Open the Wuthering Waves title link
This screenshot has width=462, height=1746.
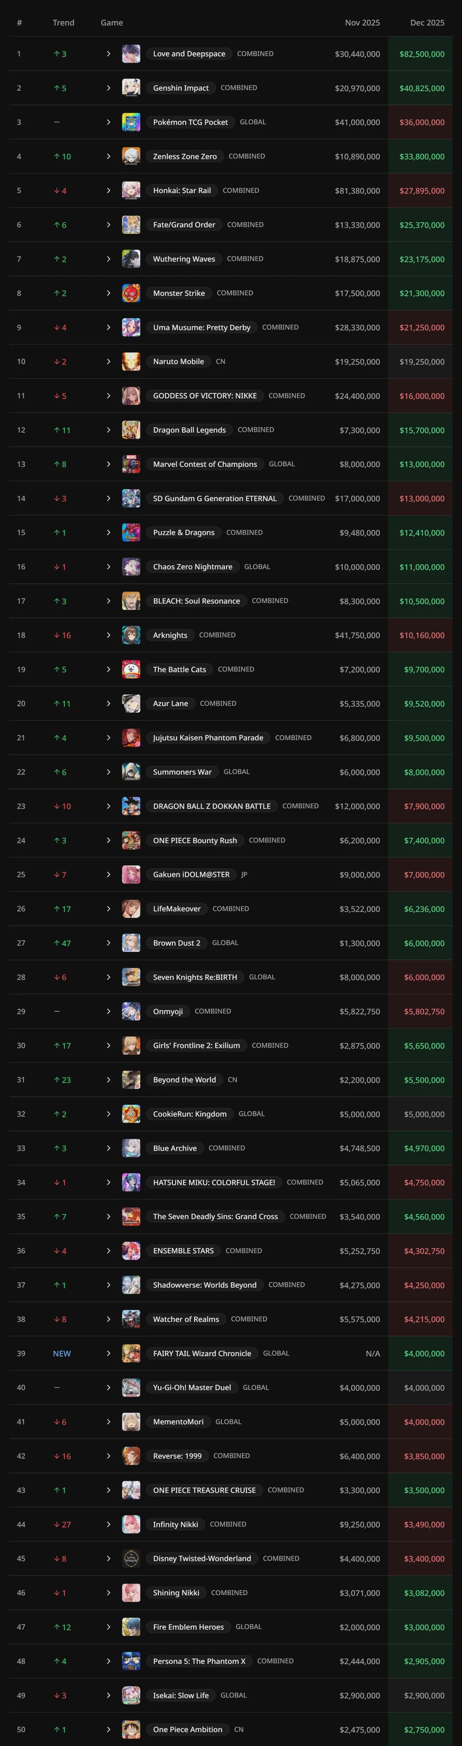pyautogui.click(x=184, y=259)
